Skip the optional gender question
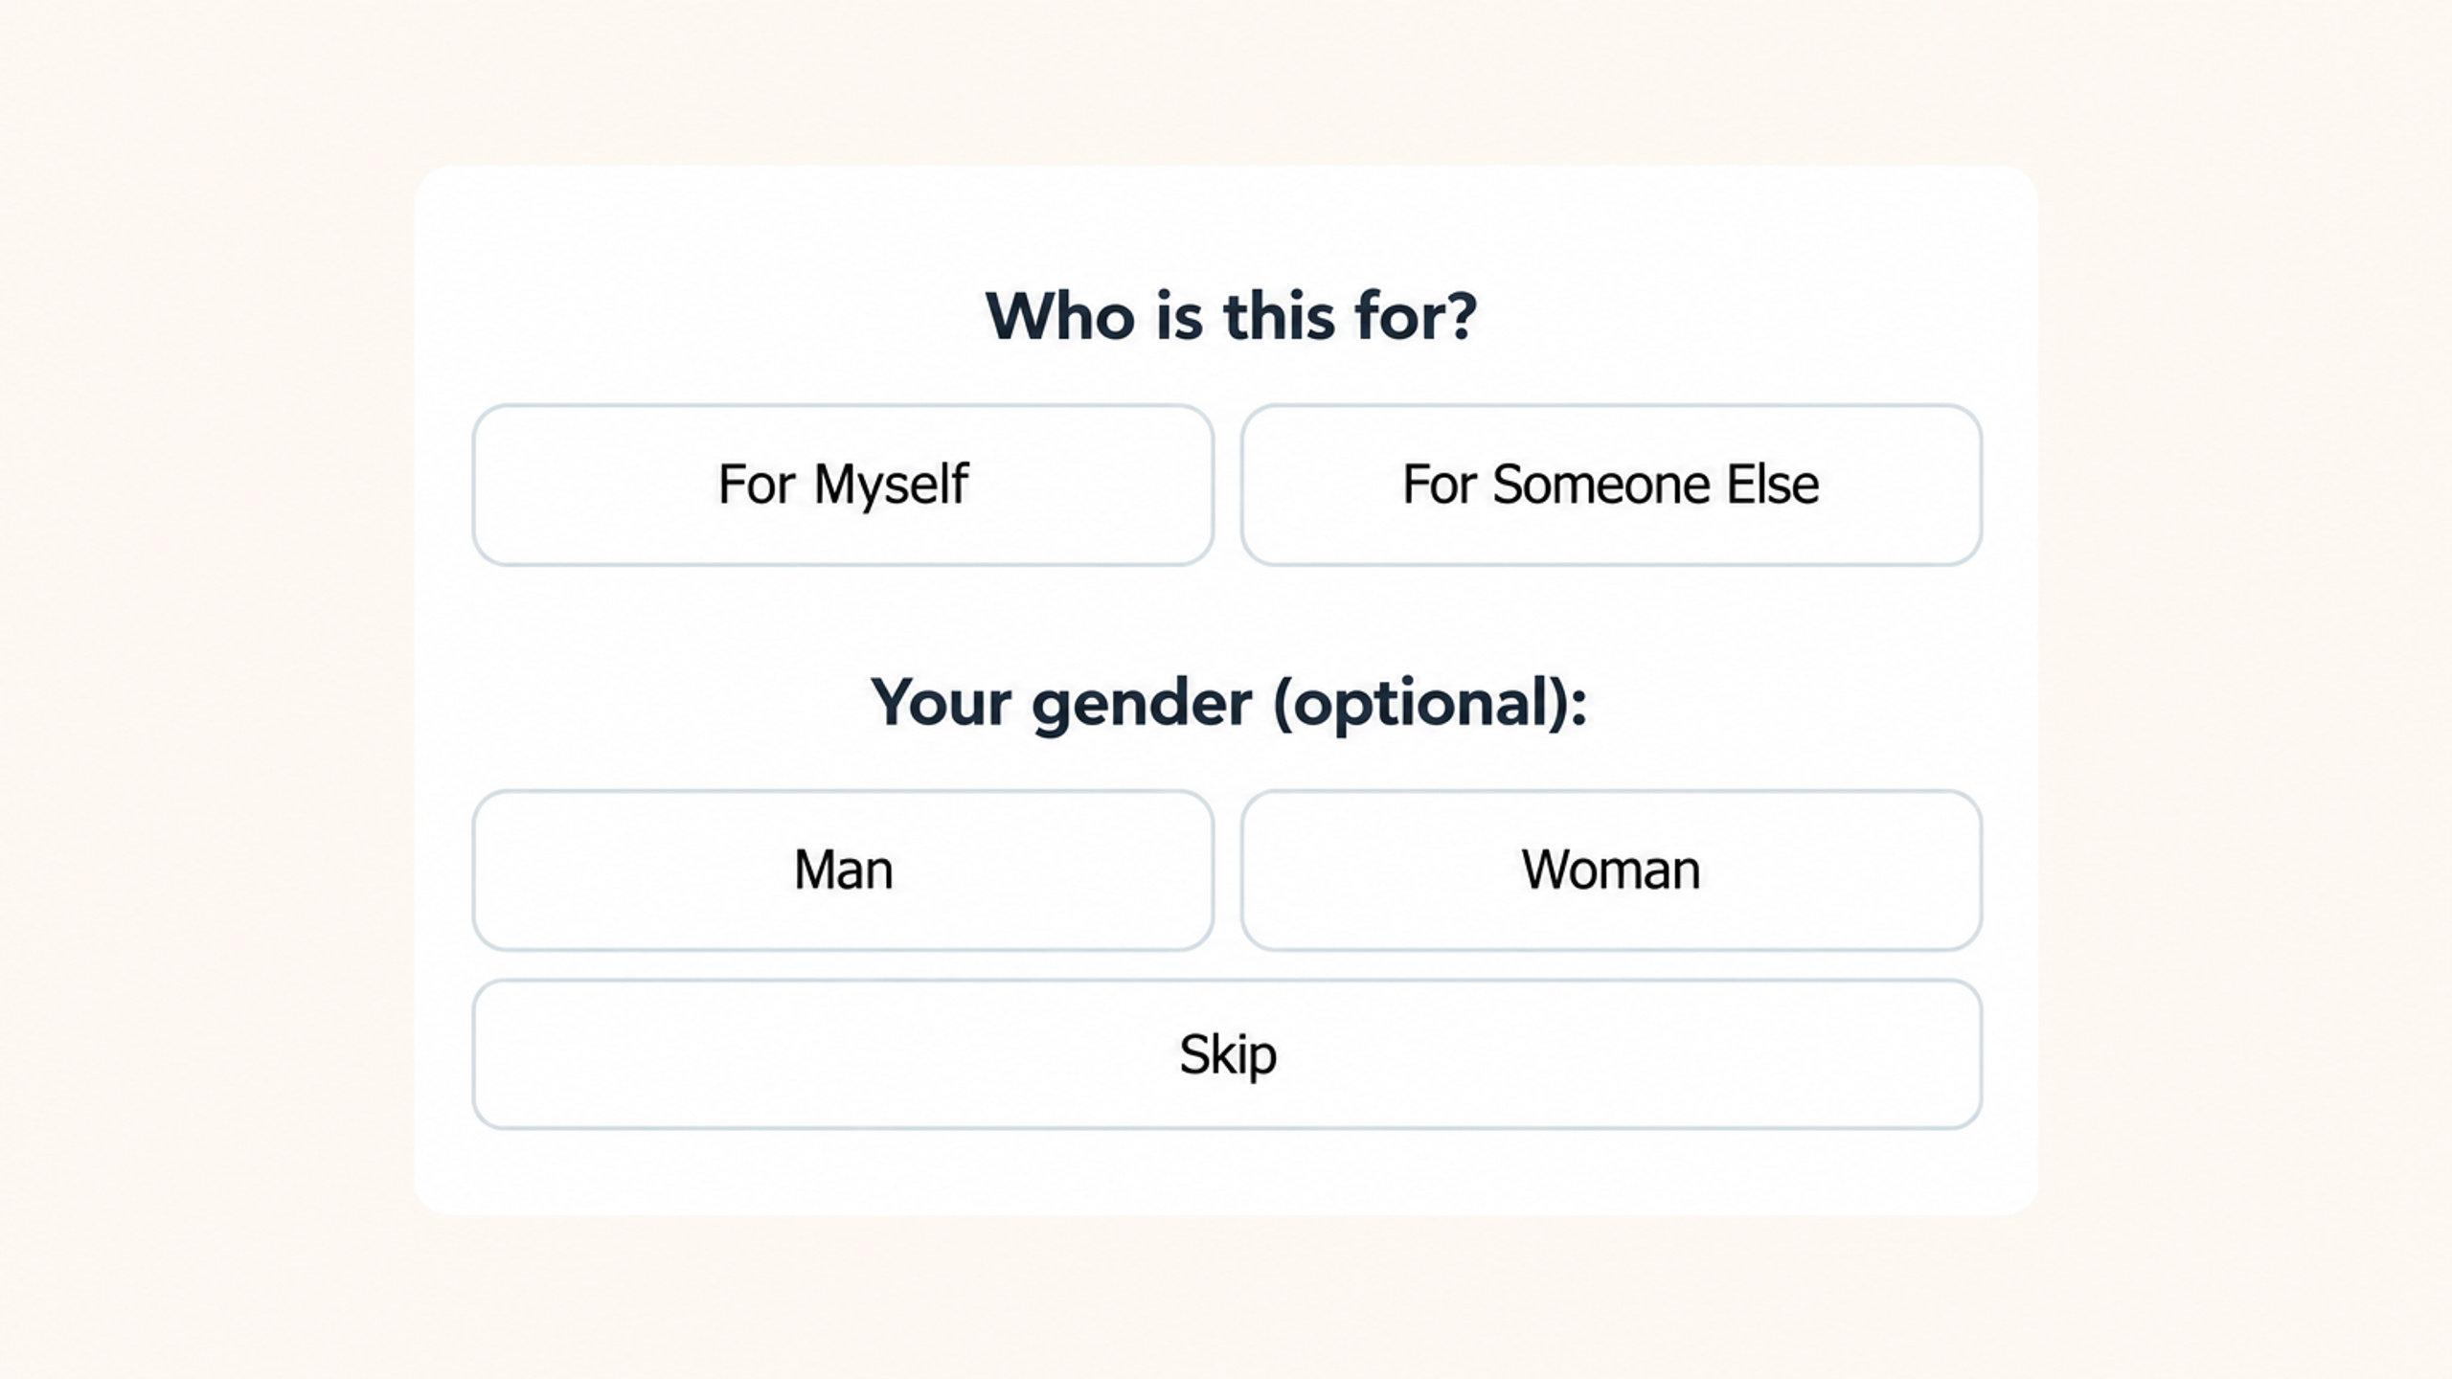Screen dimensions: 2452x1379 coord(1227,1054)
